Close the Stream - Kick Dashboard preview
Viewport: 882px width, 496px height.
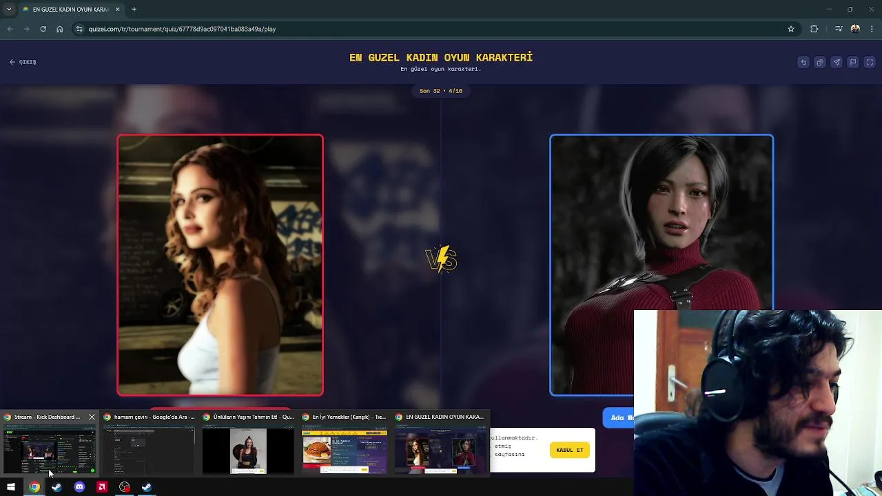(92, 417)
